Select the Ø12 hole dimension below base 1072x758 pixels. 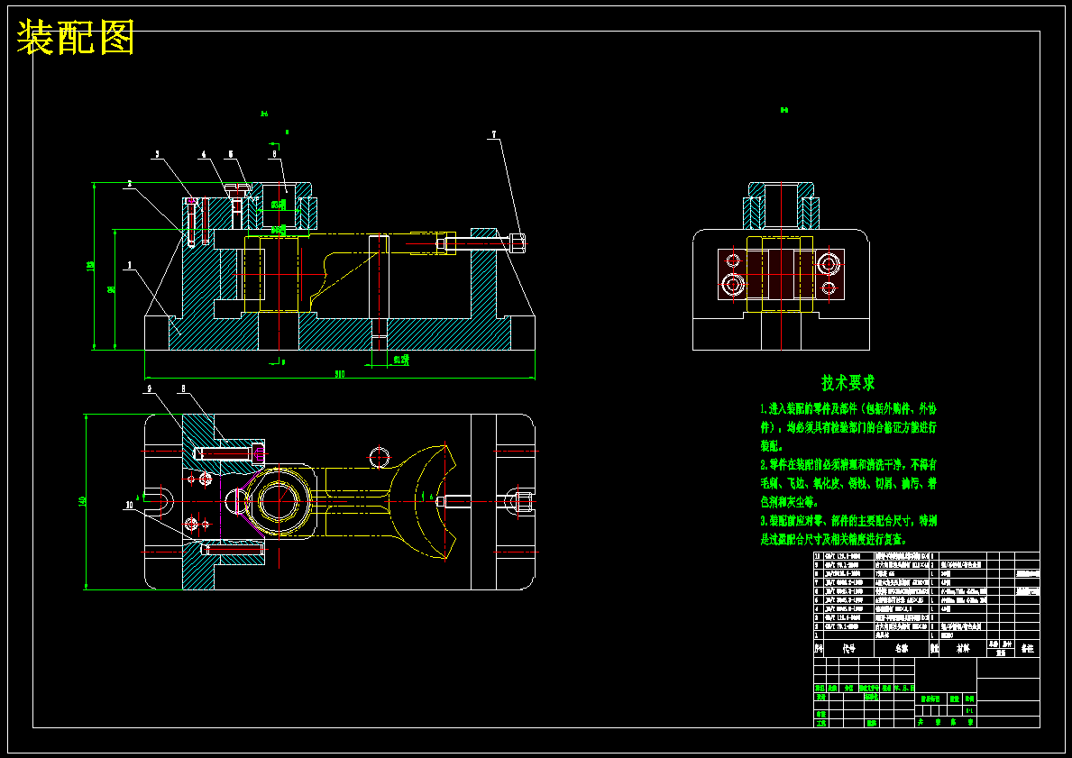click(400, 361)
